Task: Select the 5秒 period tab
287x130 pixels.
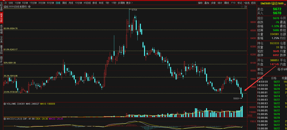Action: click(108, 3)
